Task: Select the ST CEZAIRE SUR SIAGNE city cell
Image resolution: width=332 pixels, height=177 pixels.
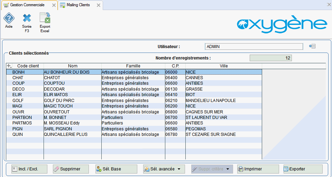Action: (x=224, y=134)
